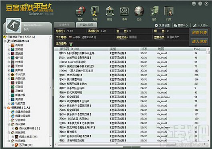Select the 测试服 icon in the tree
212x149 pixels.
(12, 99)
